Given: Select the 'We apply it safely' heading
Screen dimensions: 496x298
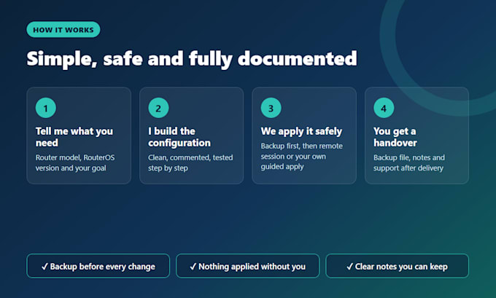Looking at the screenshot, I should coord(301,131).
